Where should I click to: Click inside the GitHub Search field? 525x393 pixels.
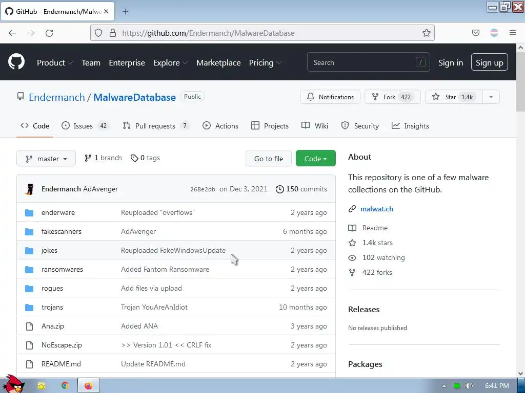click(x=368, y=62)
